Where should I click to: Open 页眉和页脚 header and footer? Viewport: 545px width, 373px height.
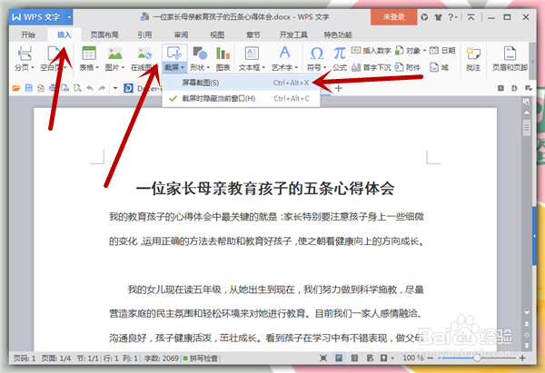click(x=510, y=58)
